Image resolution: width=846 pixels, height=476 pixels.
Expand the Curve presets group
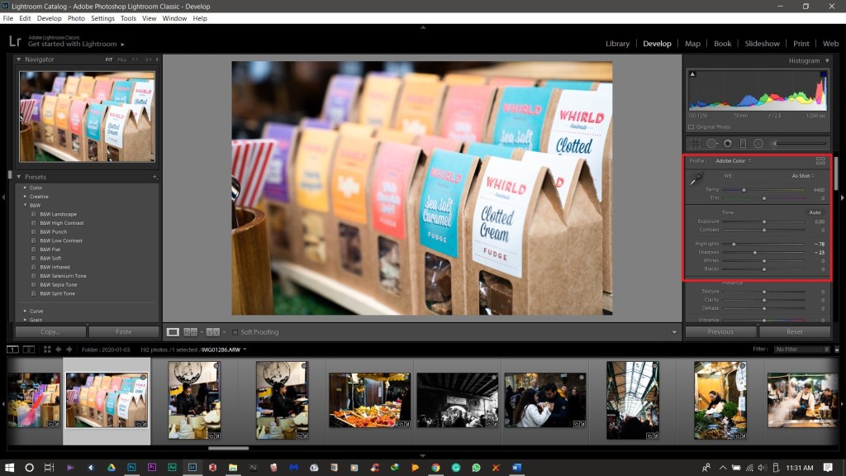[25, 311]
